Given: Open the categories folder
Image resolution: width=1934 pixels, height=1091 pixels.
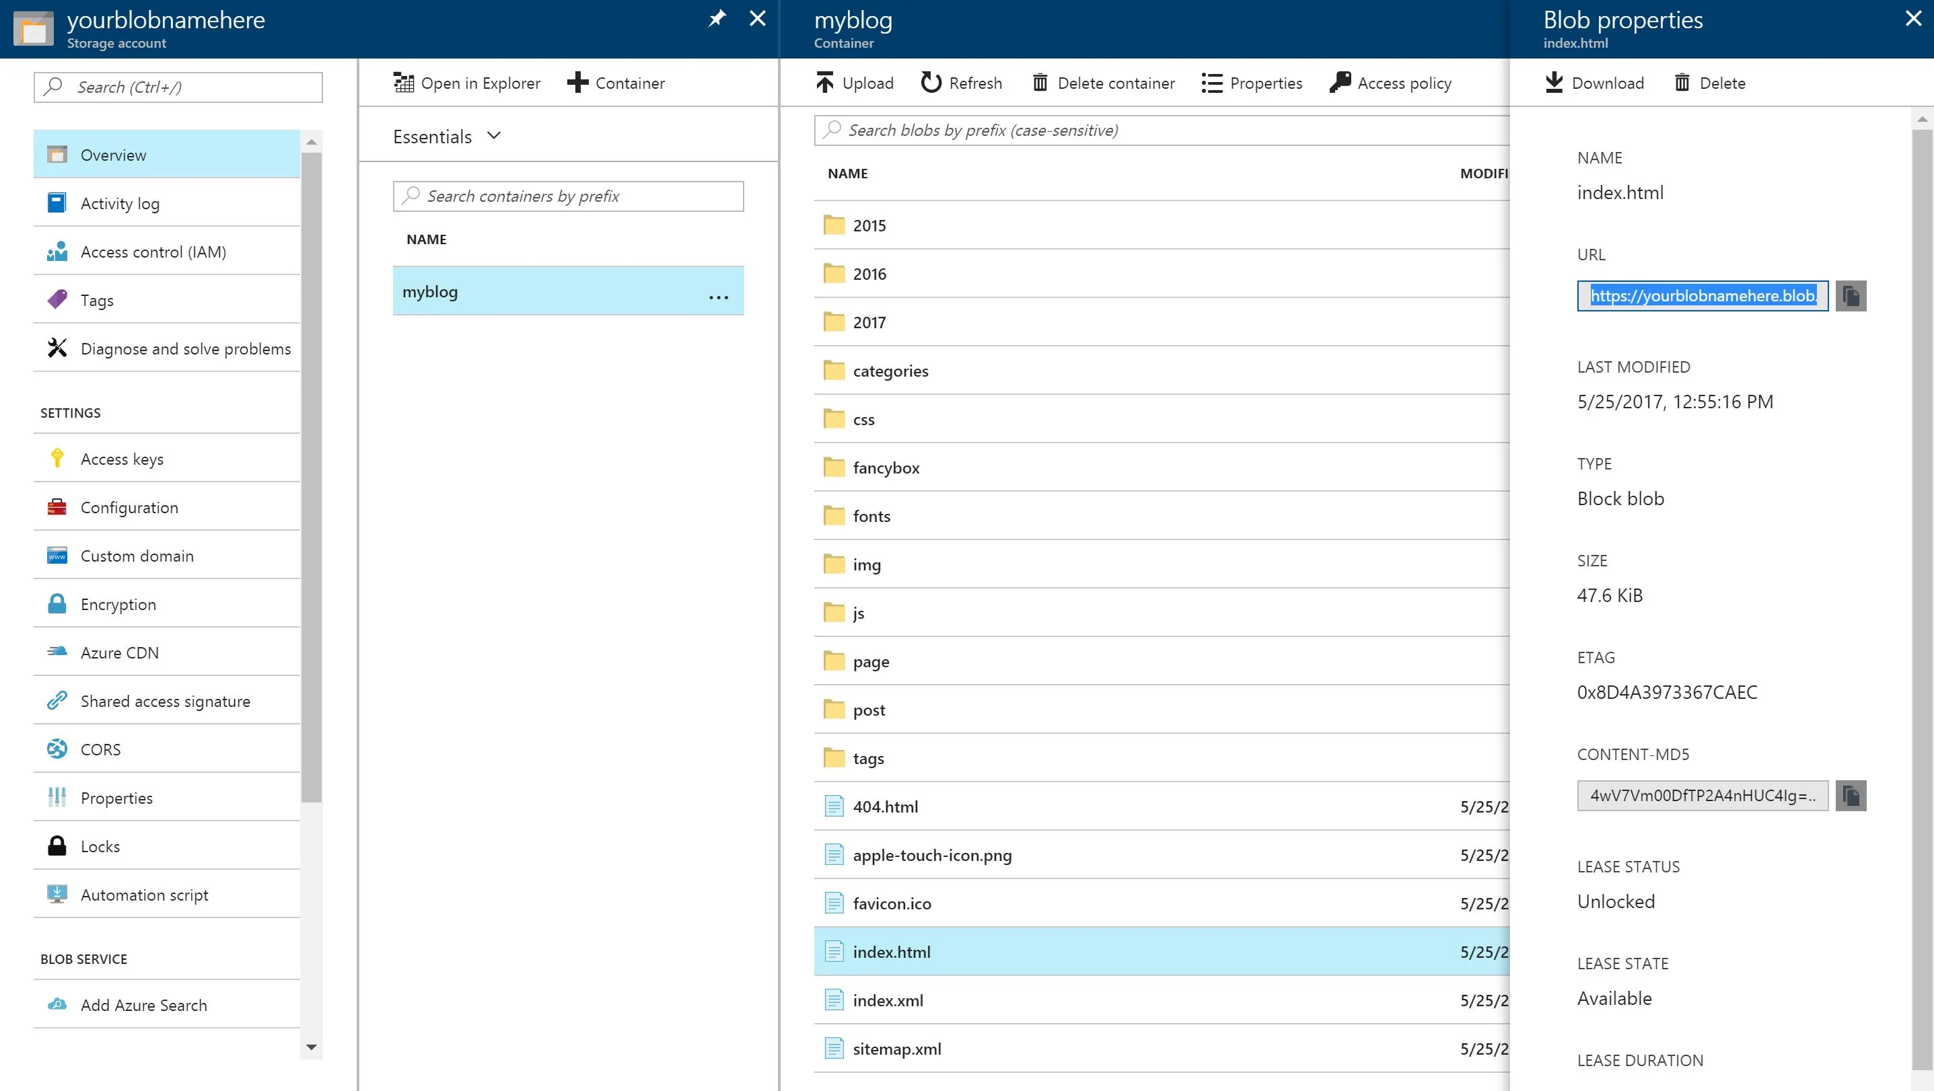Looking at the screenshot, I should (1161, 371).
